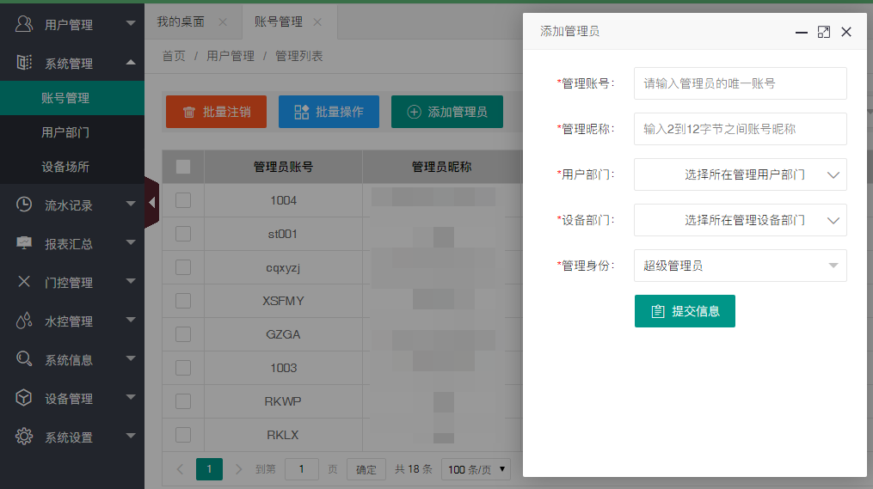Minimize the 添加管理员 dialog
This screenshot has height=489, width=873.
[x=801, y=33]
